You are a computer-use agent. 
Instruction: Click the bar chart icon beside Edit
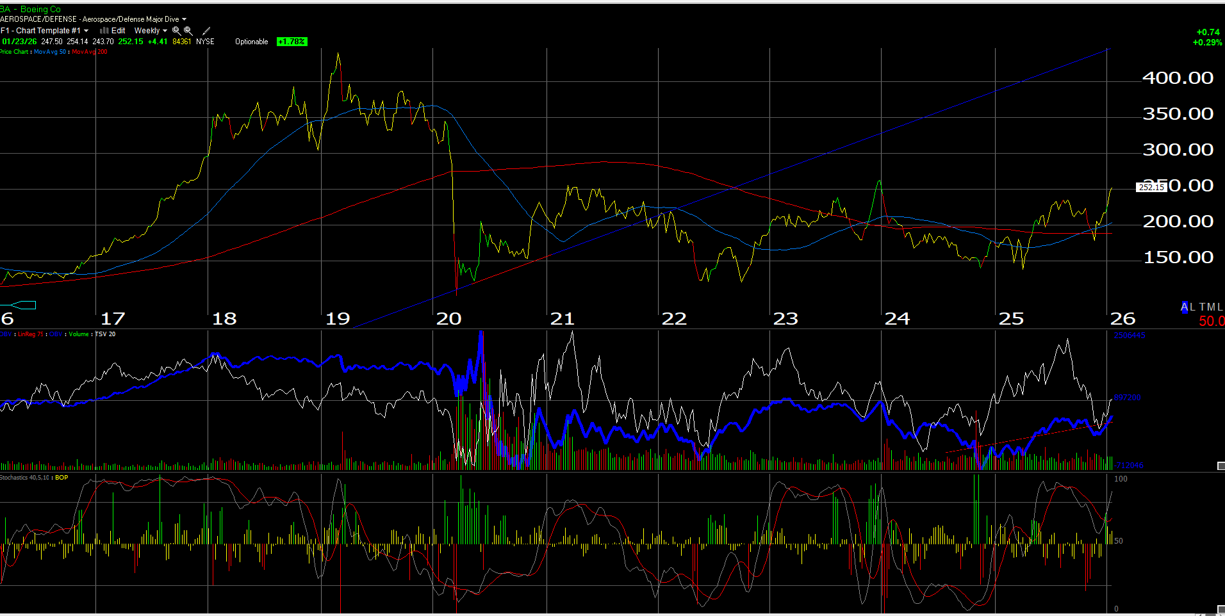pyautogui.click(x=104, y=31)
